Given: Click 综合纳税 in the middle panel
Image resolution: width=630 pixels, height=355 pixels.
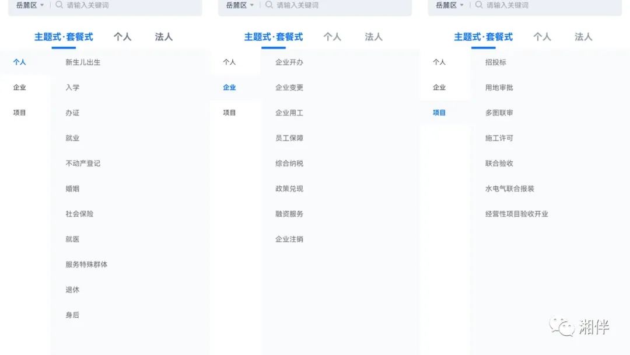Looking at the screenshot, I should (x=289, y=163).
